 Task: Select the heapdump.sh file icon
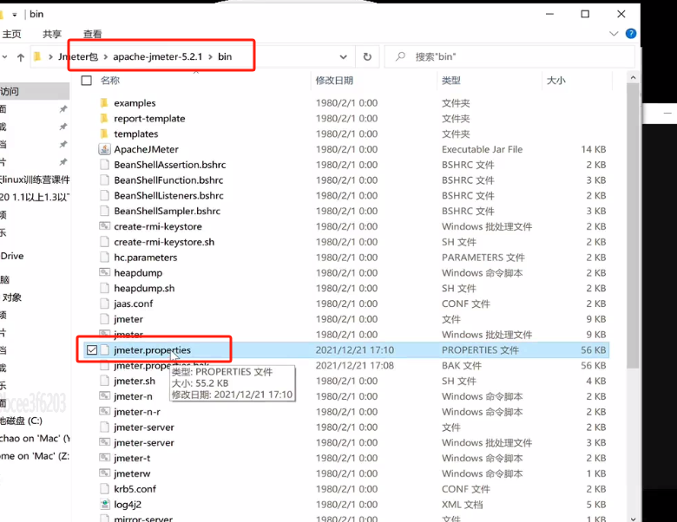[104, 288]
